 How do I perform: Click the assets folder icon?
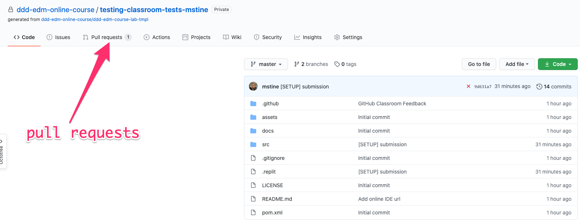tap(253, 117)
